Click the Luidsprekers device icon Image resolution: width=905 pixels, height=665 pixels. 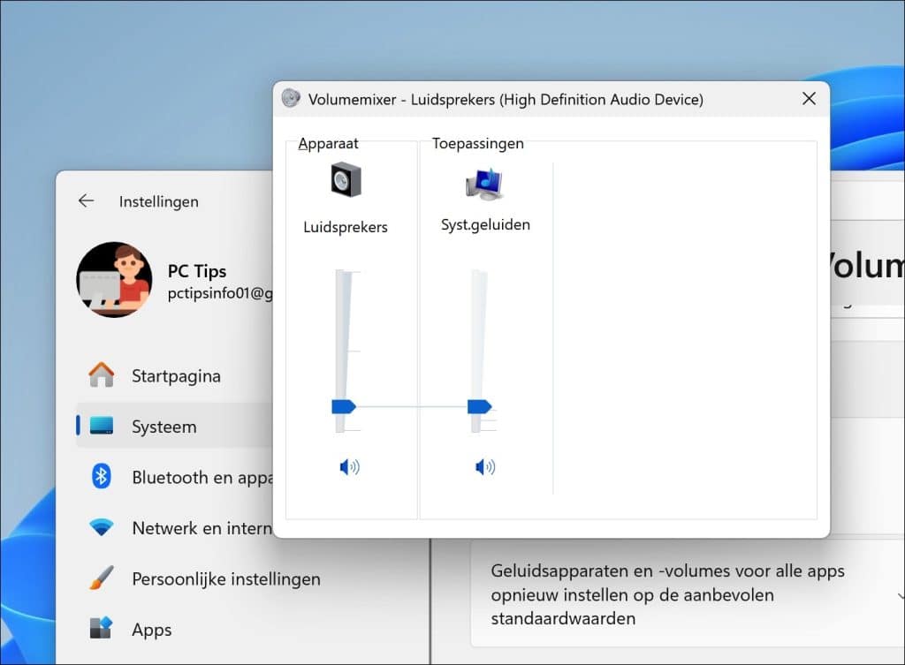(x=346, y=181)
